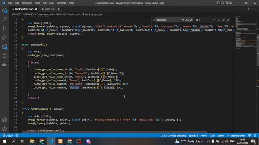Change indentation via Spaces: 4
Image resolution: width=259 pixels, height=145 pixels.
coord(193,135)
